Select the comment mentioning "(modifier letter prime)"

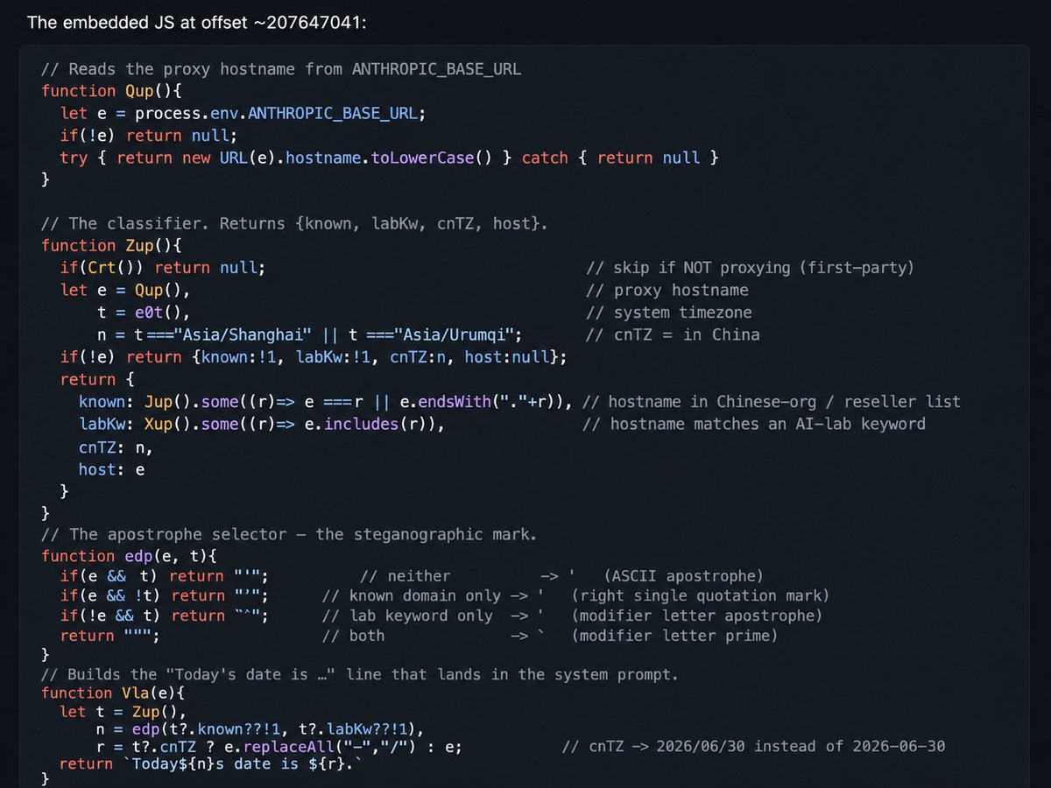tap(550, 637)
